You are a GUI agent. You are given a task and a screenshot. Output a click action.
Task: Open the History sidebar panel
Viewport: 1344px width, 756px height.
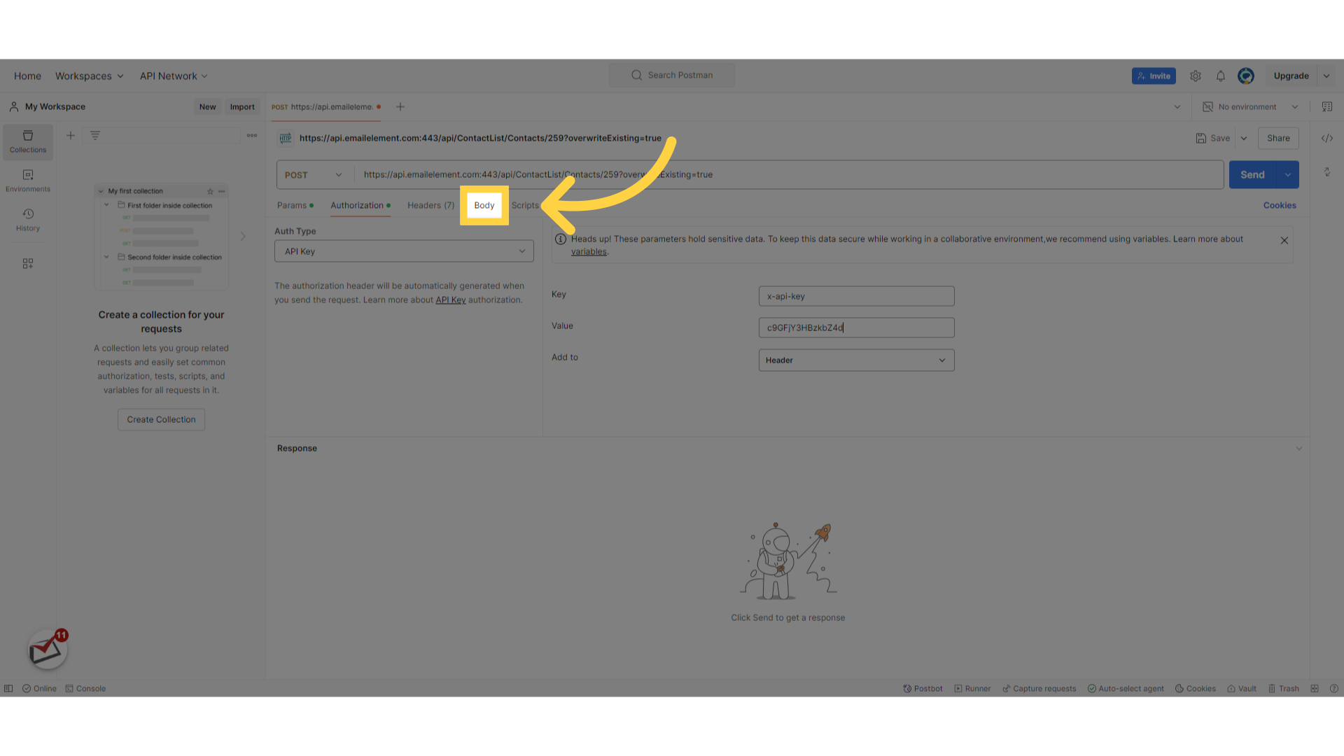click(x=28, y=220)
